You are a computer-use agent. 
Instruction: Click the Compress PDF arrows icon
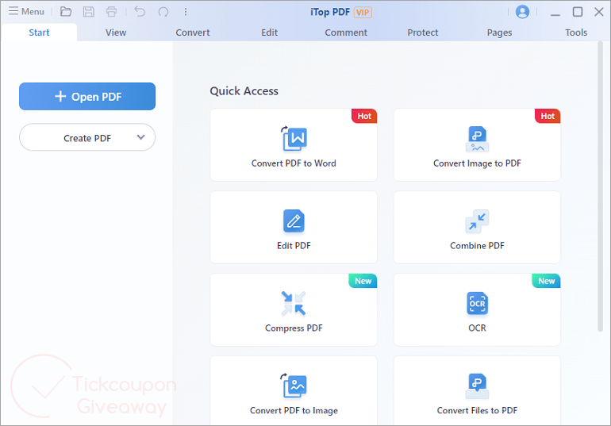[294, 303]
